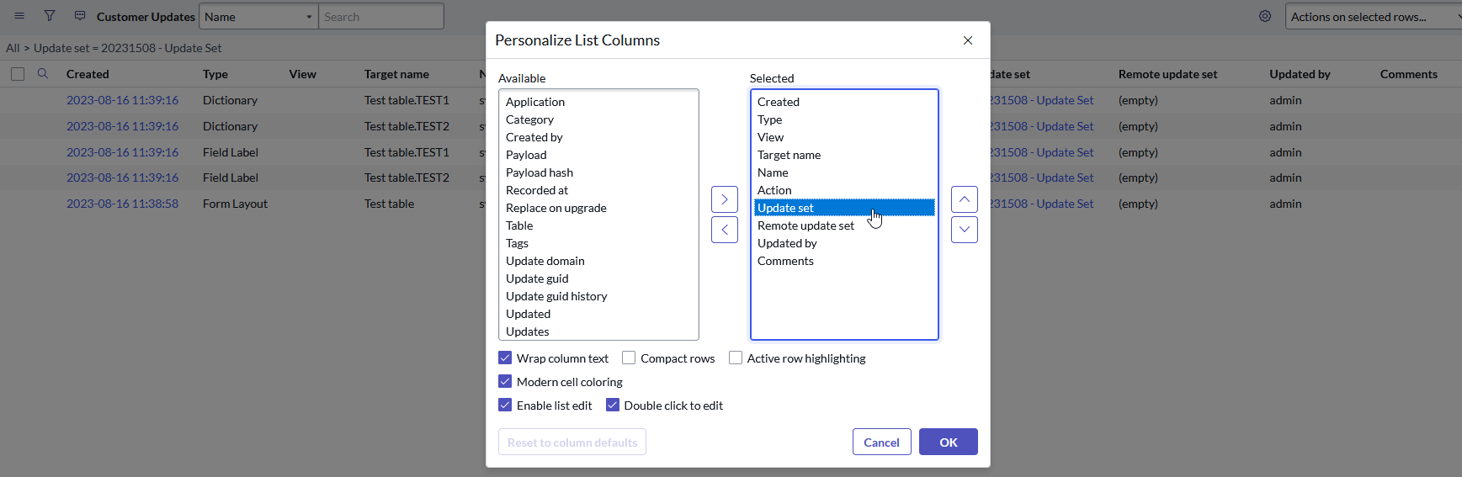Select Application in Available list

pos(598,102)
